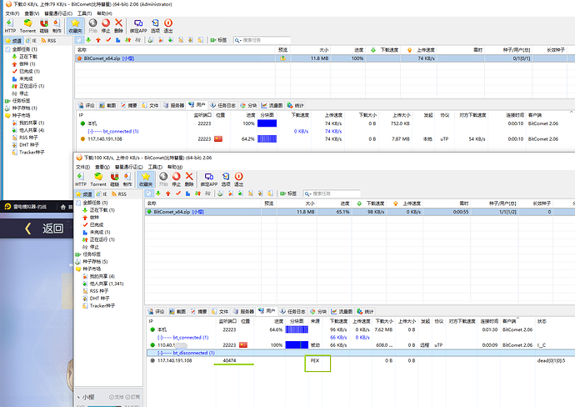This screenshot has height=407, width=575.
Task: Click bind APP (绑定APP) icon in upper window
Action: 138,26
